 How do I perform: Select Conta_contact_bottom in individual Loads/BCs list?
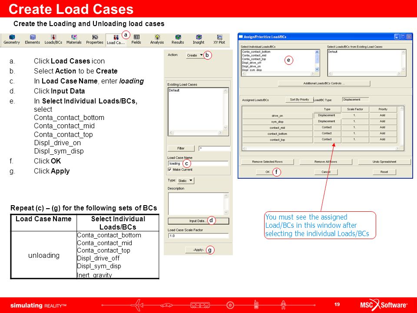[x=256, y=52]
